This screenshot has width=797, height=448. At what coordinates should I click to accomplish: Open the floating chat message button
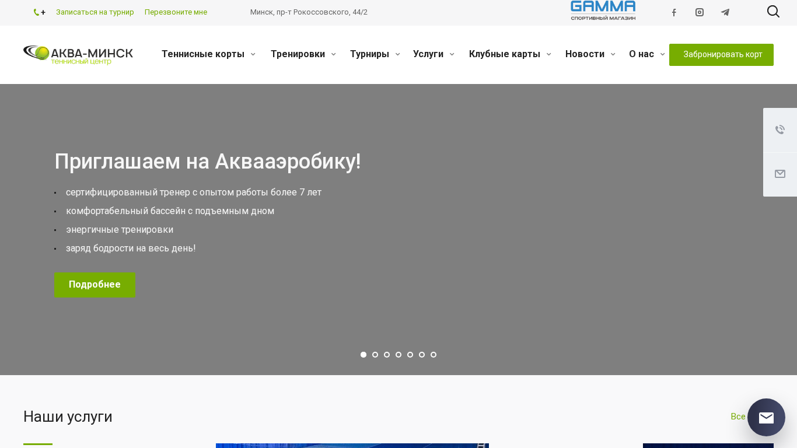766,418
